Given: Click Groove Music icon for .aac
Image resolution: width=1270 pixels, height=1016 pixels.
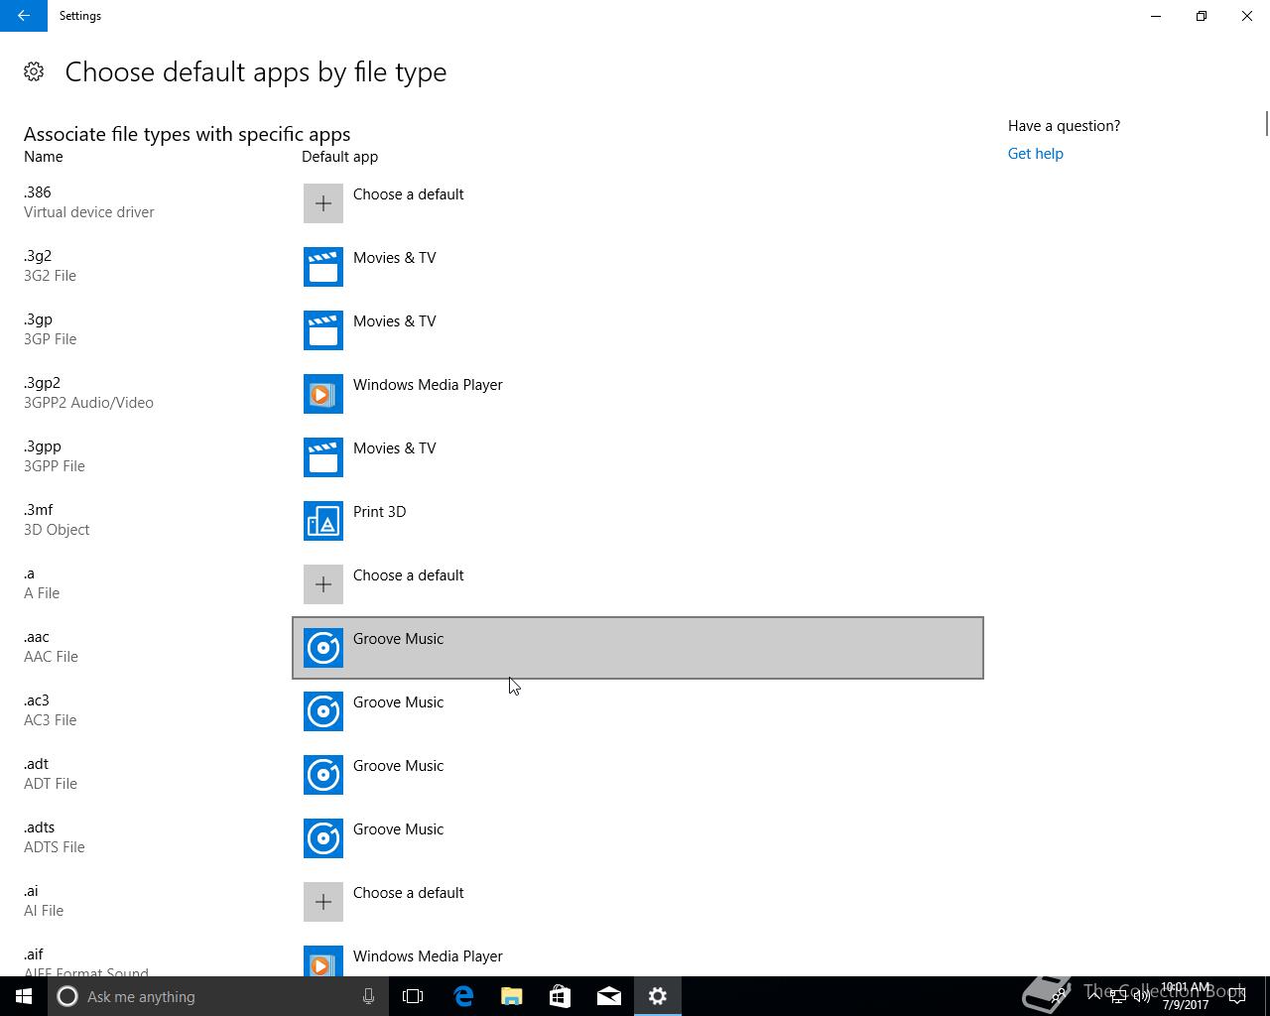Looking at the screenshot, I should coord(323,648).
